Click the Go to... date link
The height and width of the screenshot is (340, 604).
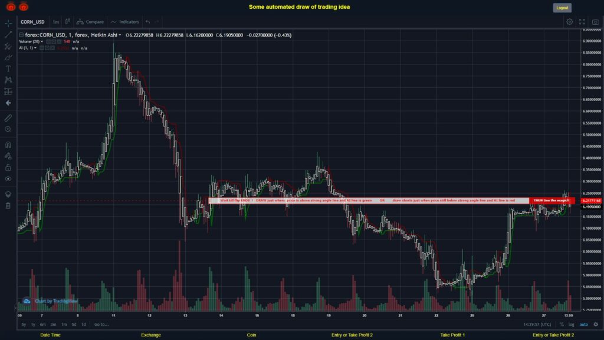(x=101, y=325)
